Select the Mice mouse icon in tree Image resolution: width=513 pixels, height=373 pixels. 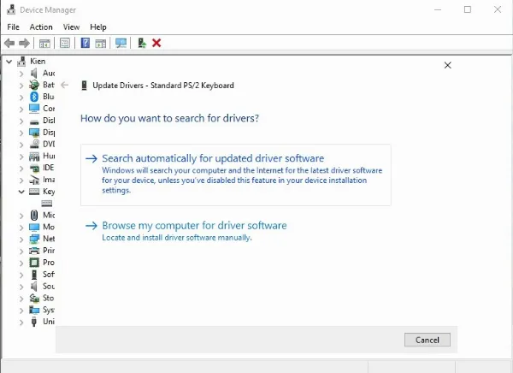34,215
